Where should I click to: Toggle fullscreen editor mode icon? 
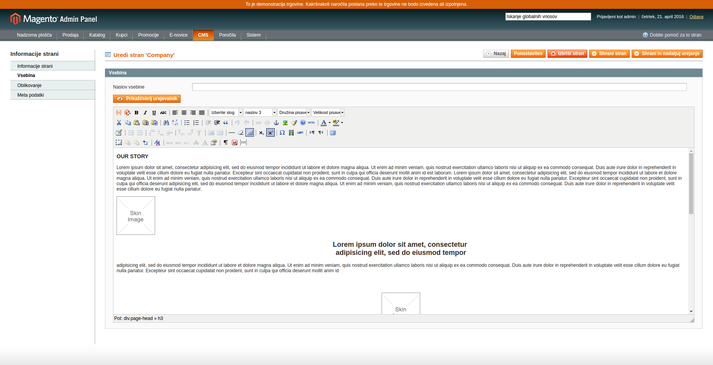(333, 132)
